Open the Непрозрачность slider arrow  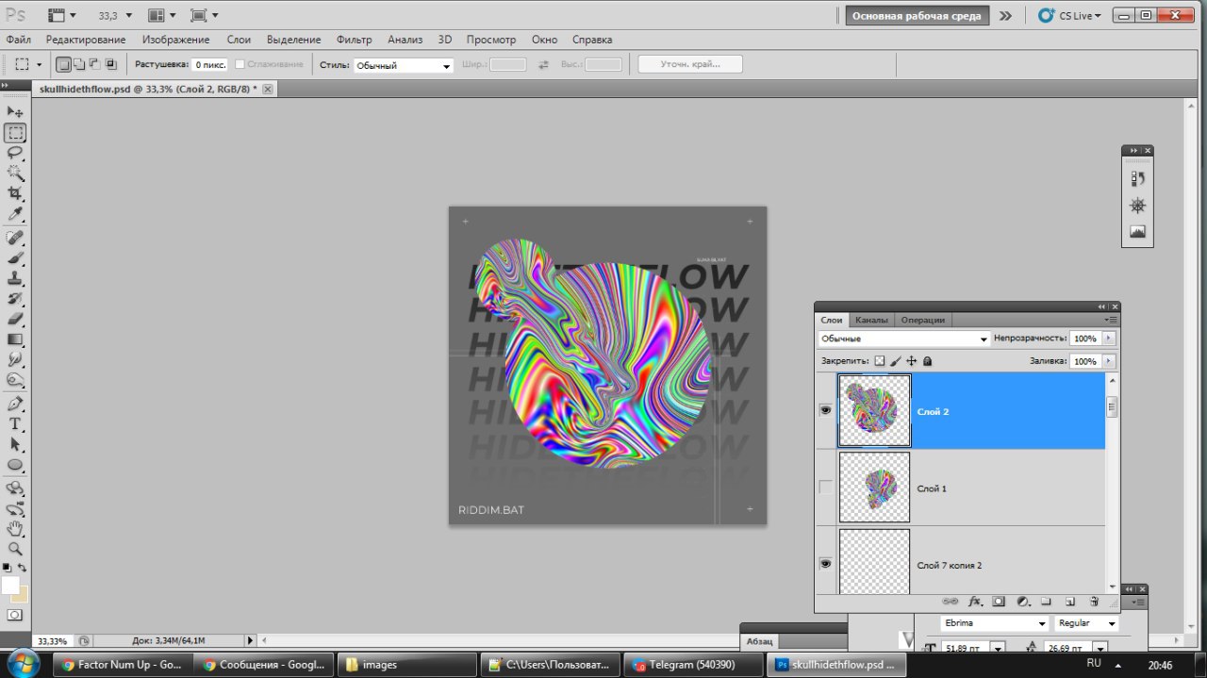pos(1109,338)
